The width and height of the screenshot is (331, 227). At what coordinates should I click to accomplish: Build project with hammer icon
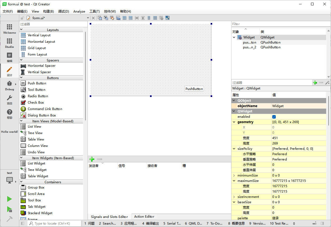(x=10, y=219)
